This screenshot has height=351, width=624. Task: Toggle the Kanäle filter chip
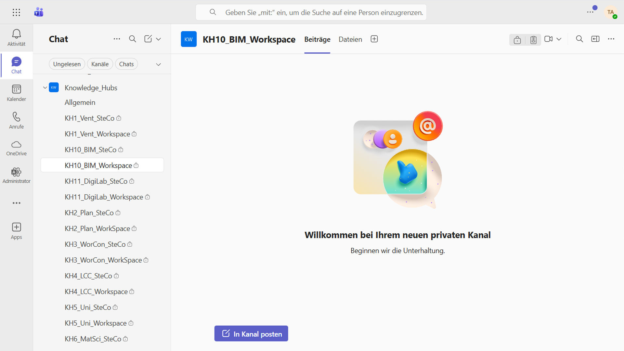click(100, 64)
